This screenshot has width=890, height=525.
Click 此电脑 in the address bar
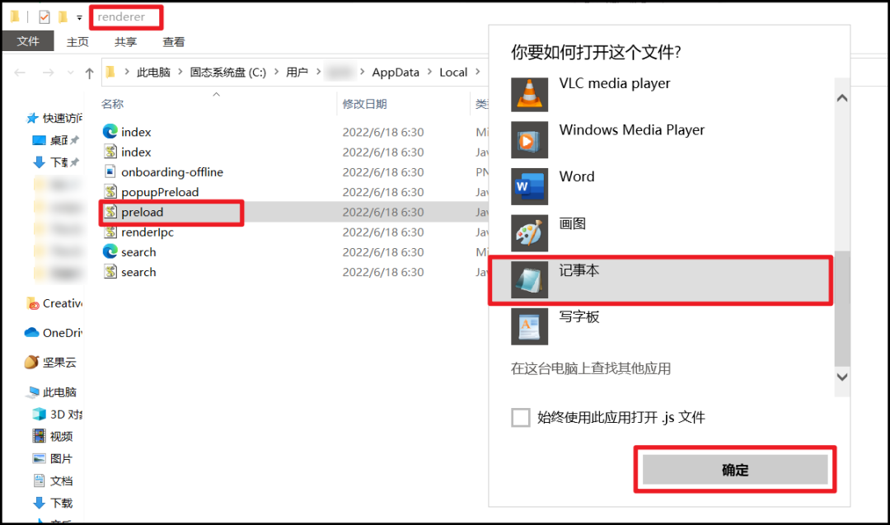point(153,72)
